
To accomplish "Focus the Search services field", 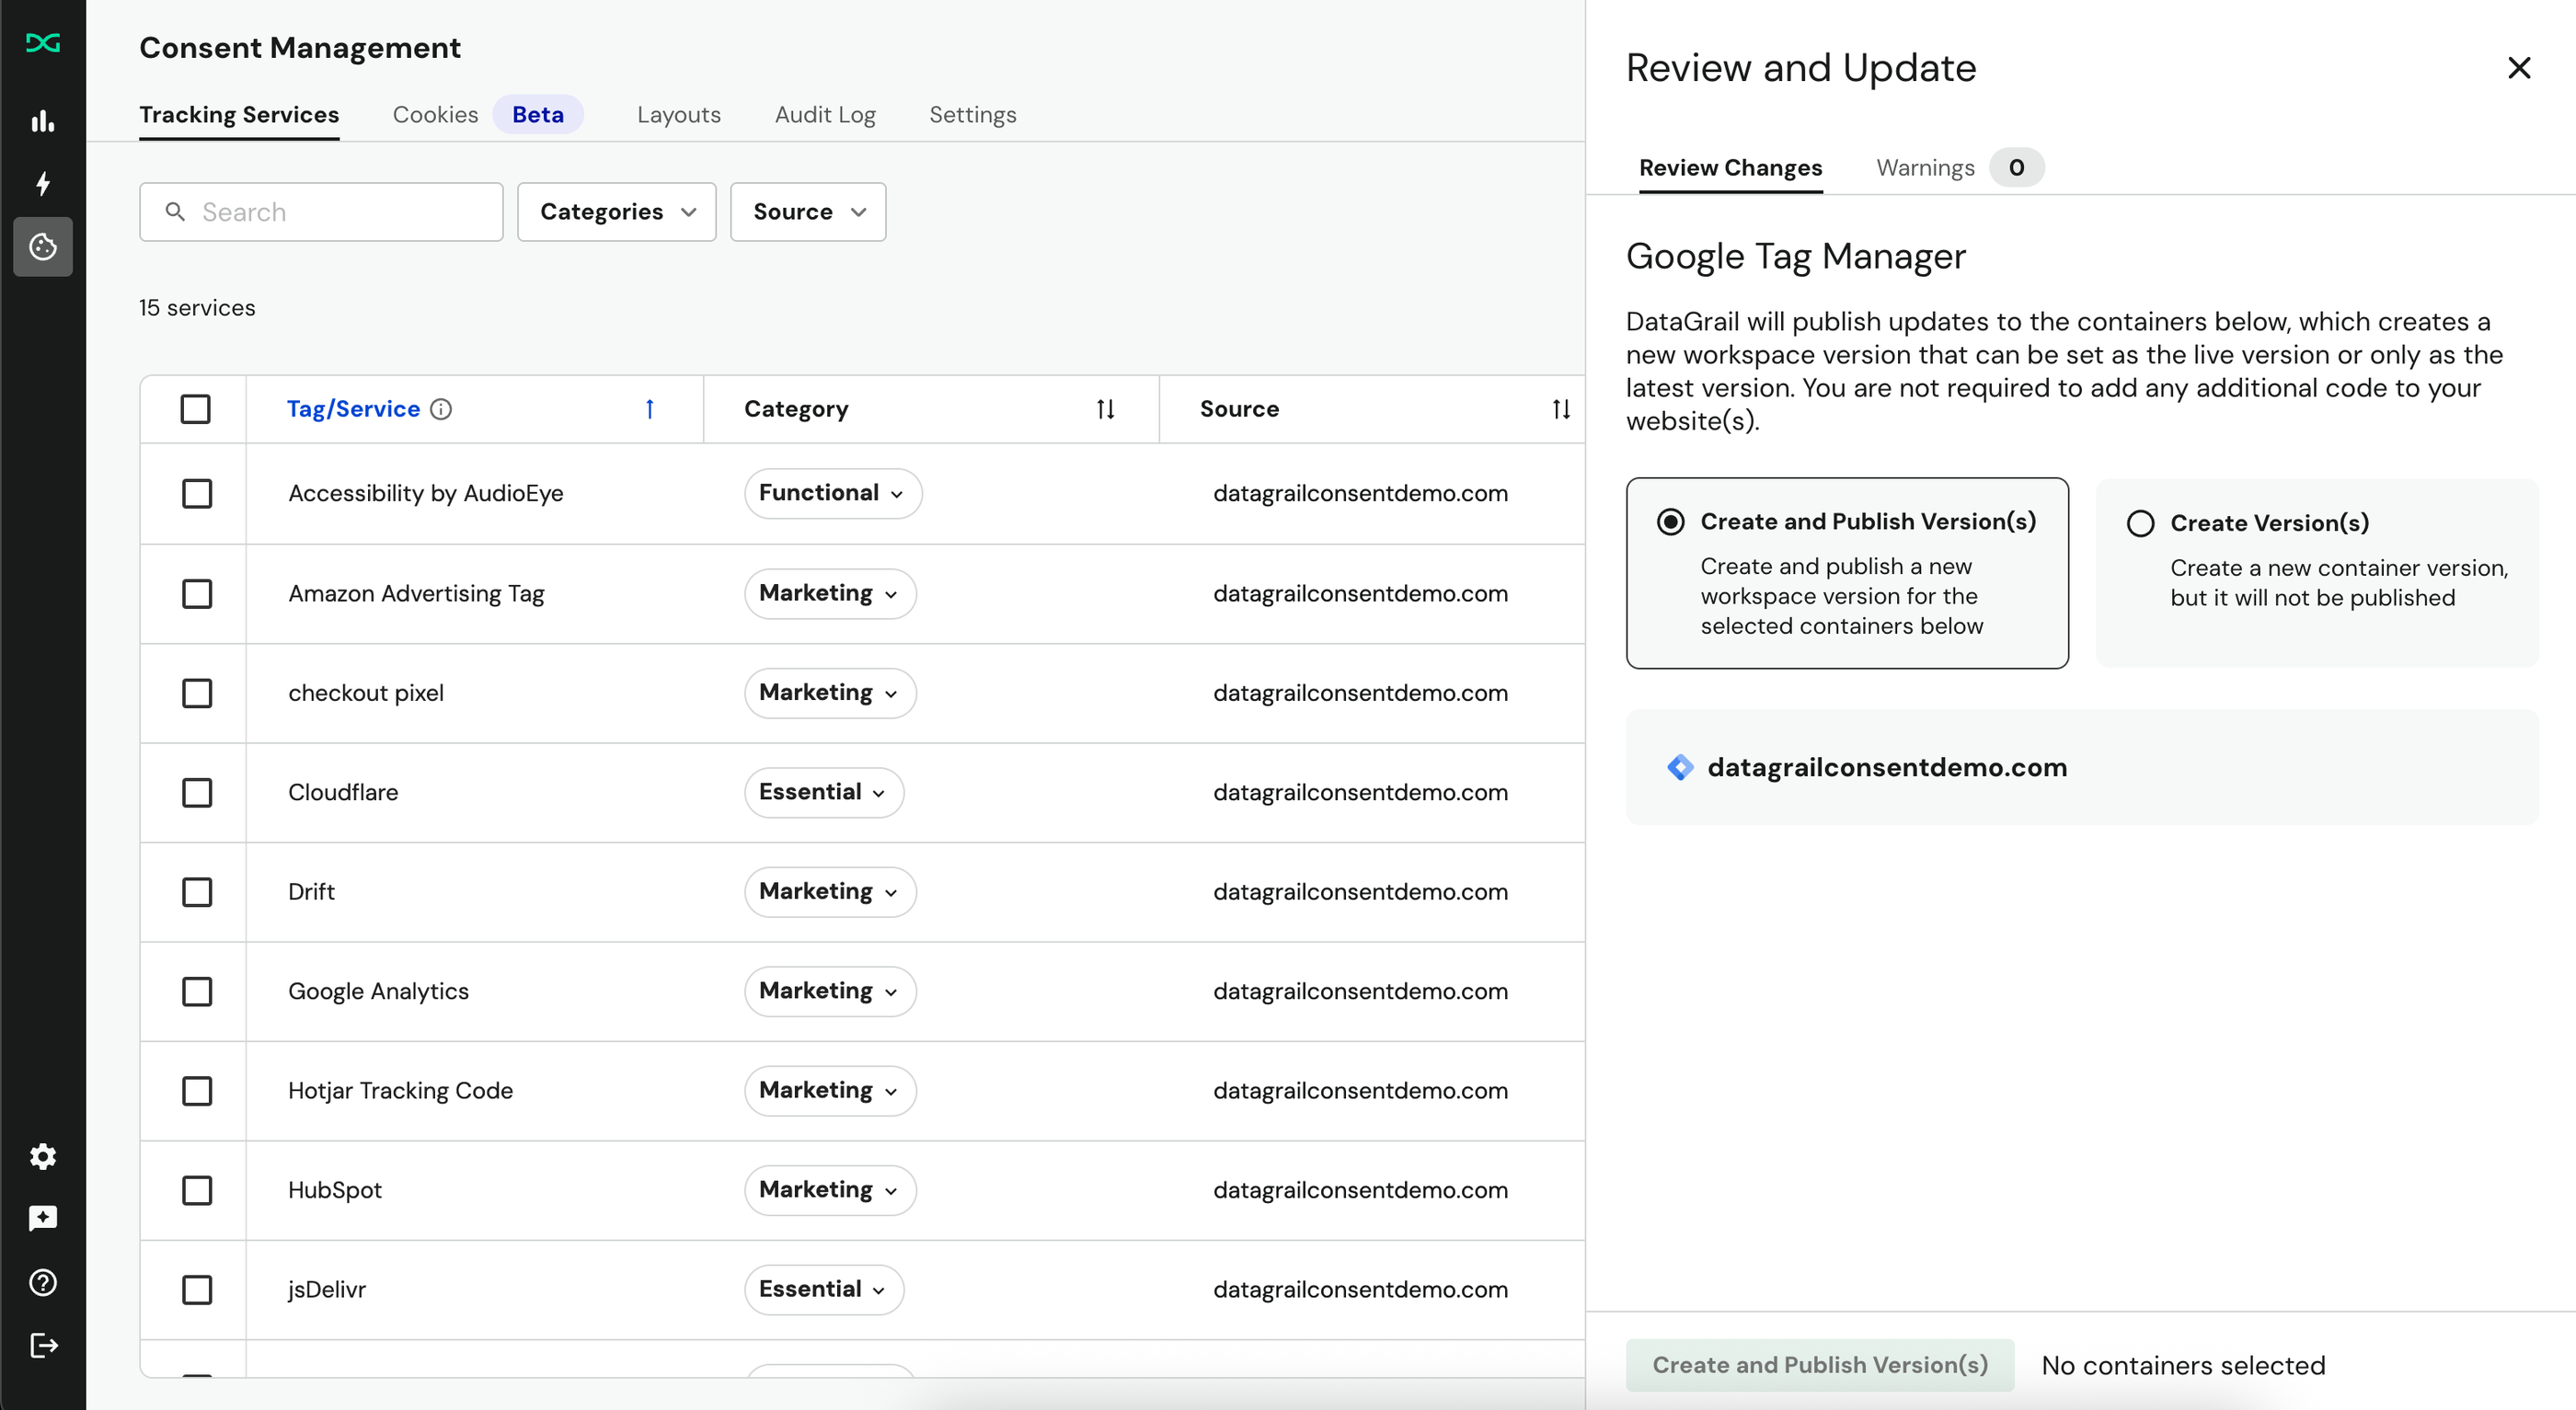I will pyautogui.click(x=321, y=212).
